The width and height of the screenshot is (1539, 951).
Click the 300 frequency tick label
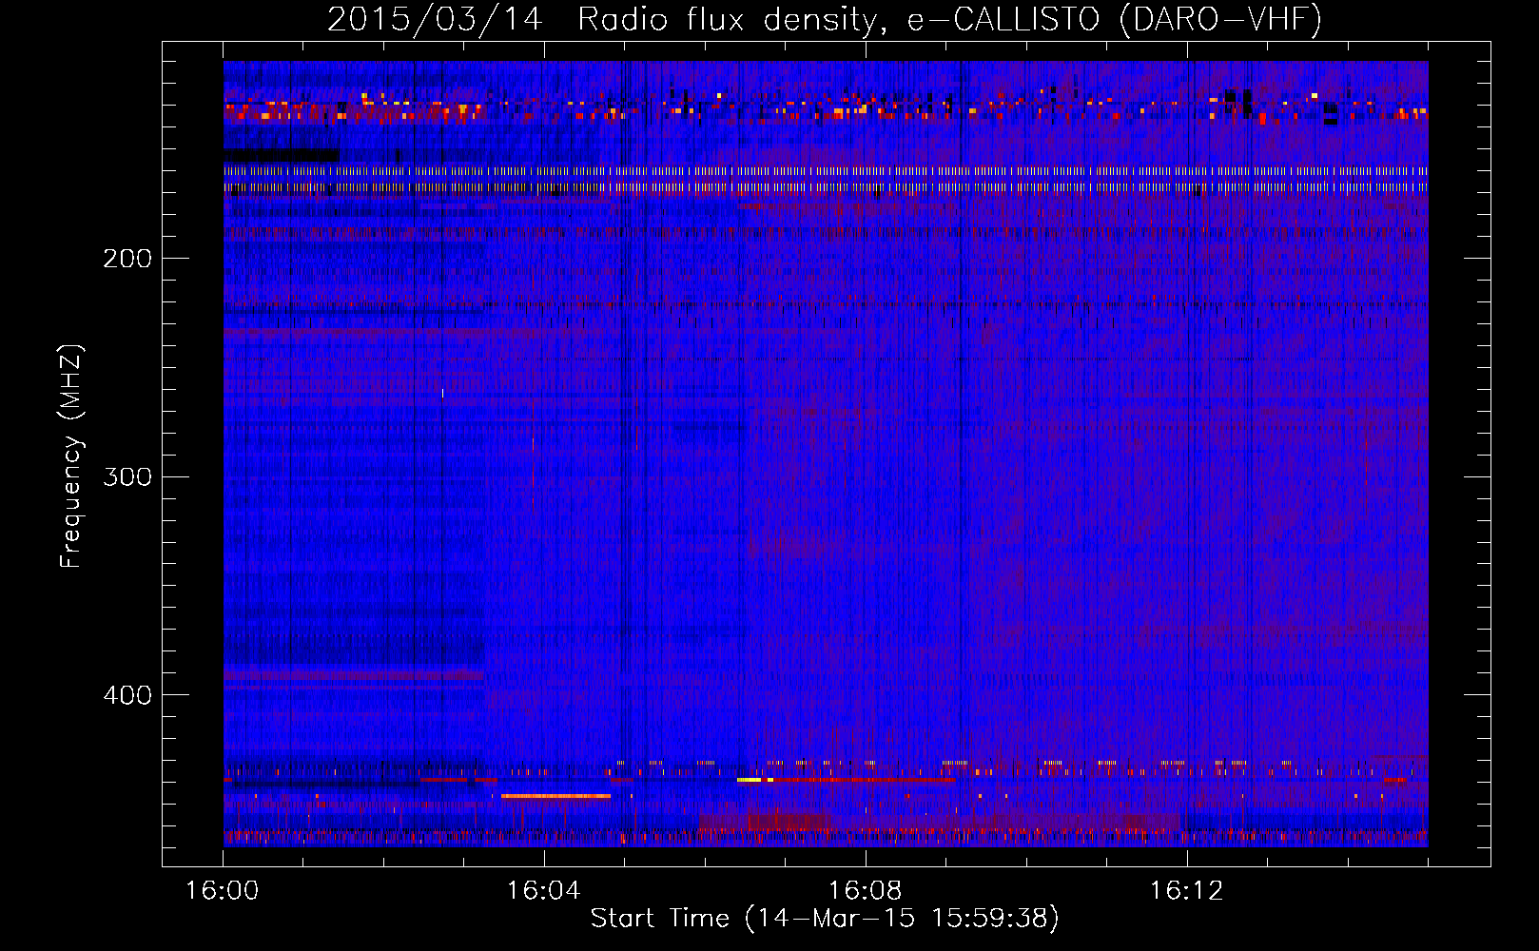(x=127, y=476)
